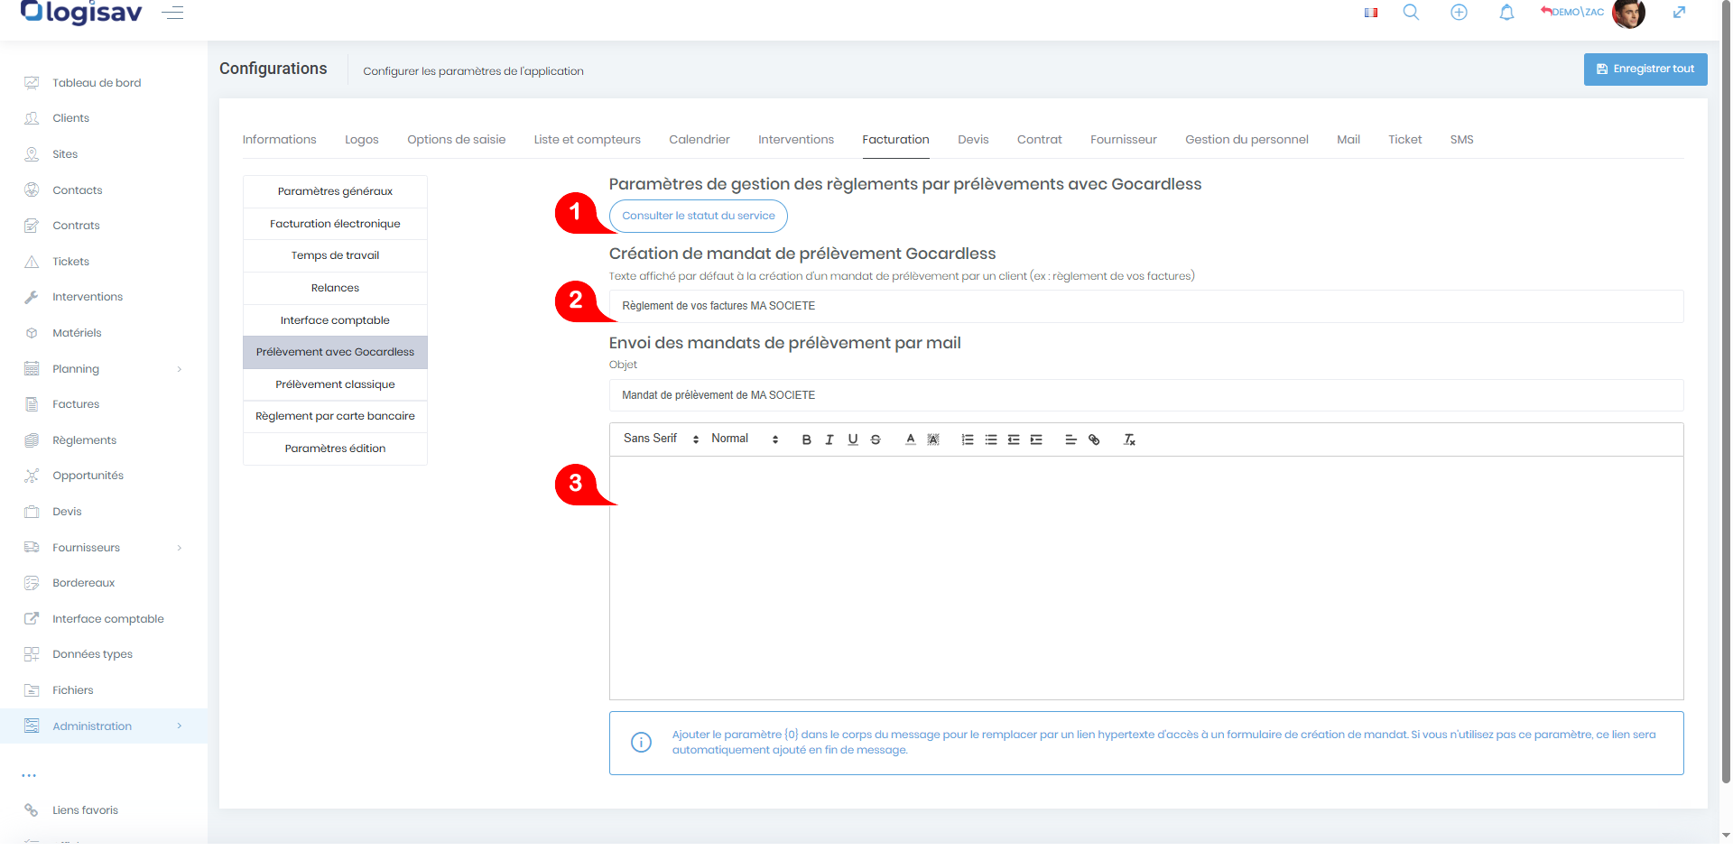Click the Enregistrer tout button

(1645, 69)
